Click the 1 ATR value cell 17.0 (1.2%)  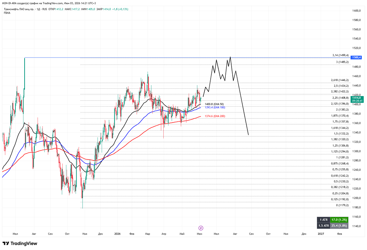click(339, 220)
